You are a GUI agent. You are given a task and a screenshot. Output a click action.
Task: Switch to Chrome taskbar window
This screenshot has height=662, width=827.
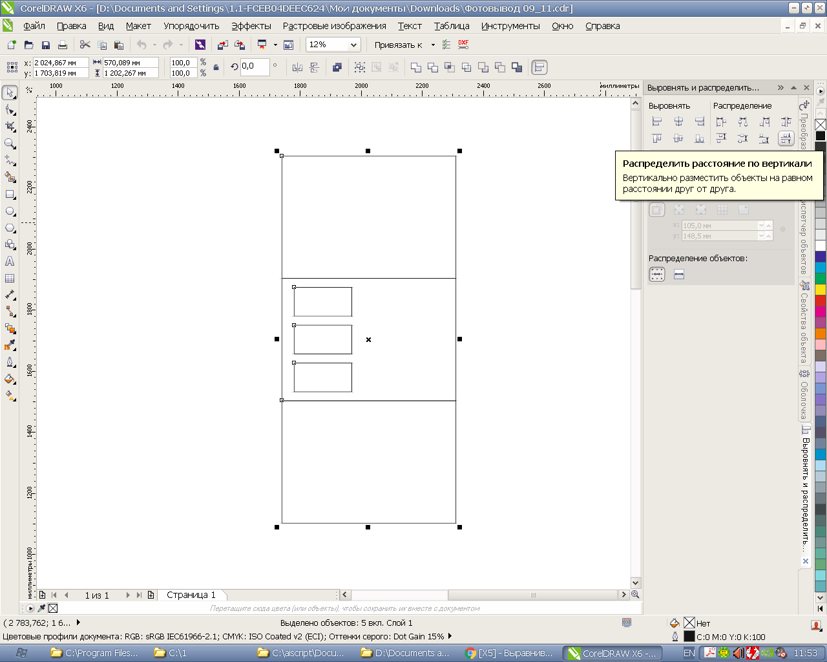[x=510, y=653]
